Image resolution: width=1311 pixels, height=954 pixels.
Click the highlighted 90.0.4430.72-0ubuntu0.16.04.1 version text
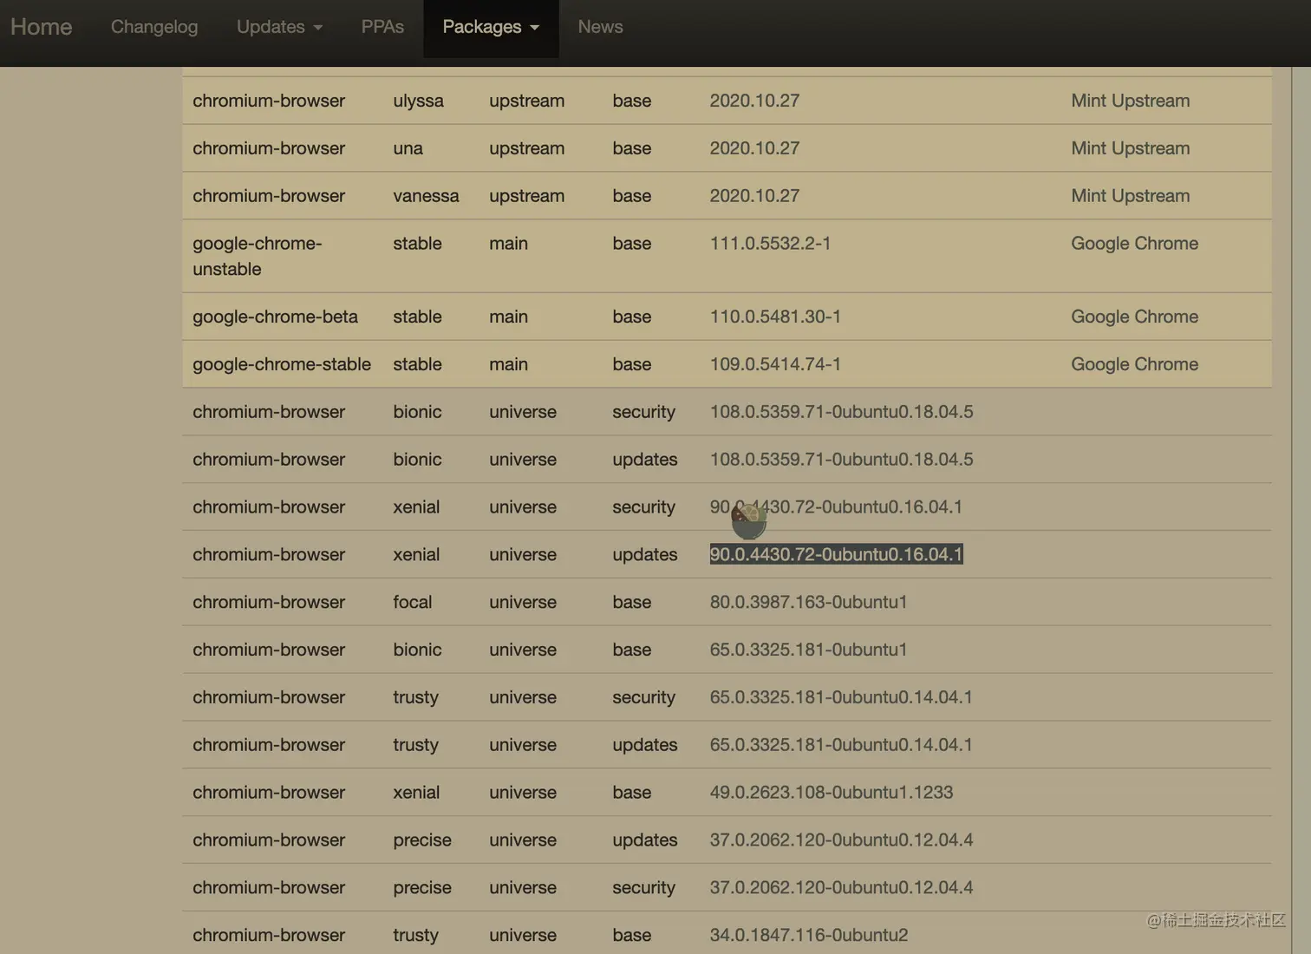click(x=836, y=554)
